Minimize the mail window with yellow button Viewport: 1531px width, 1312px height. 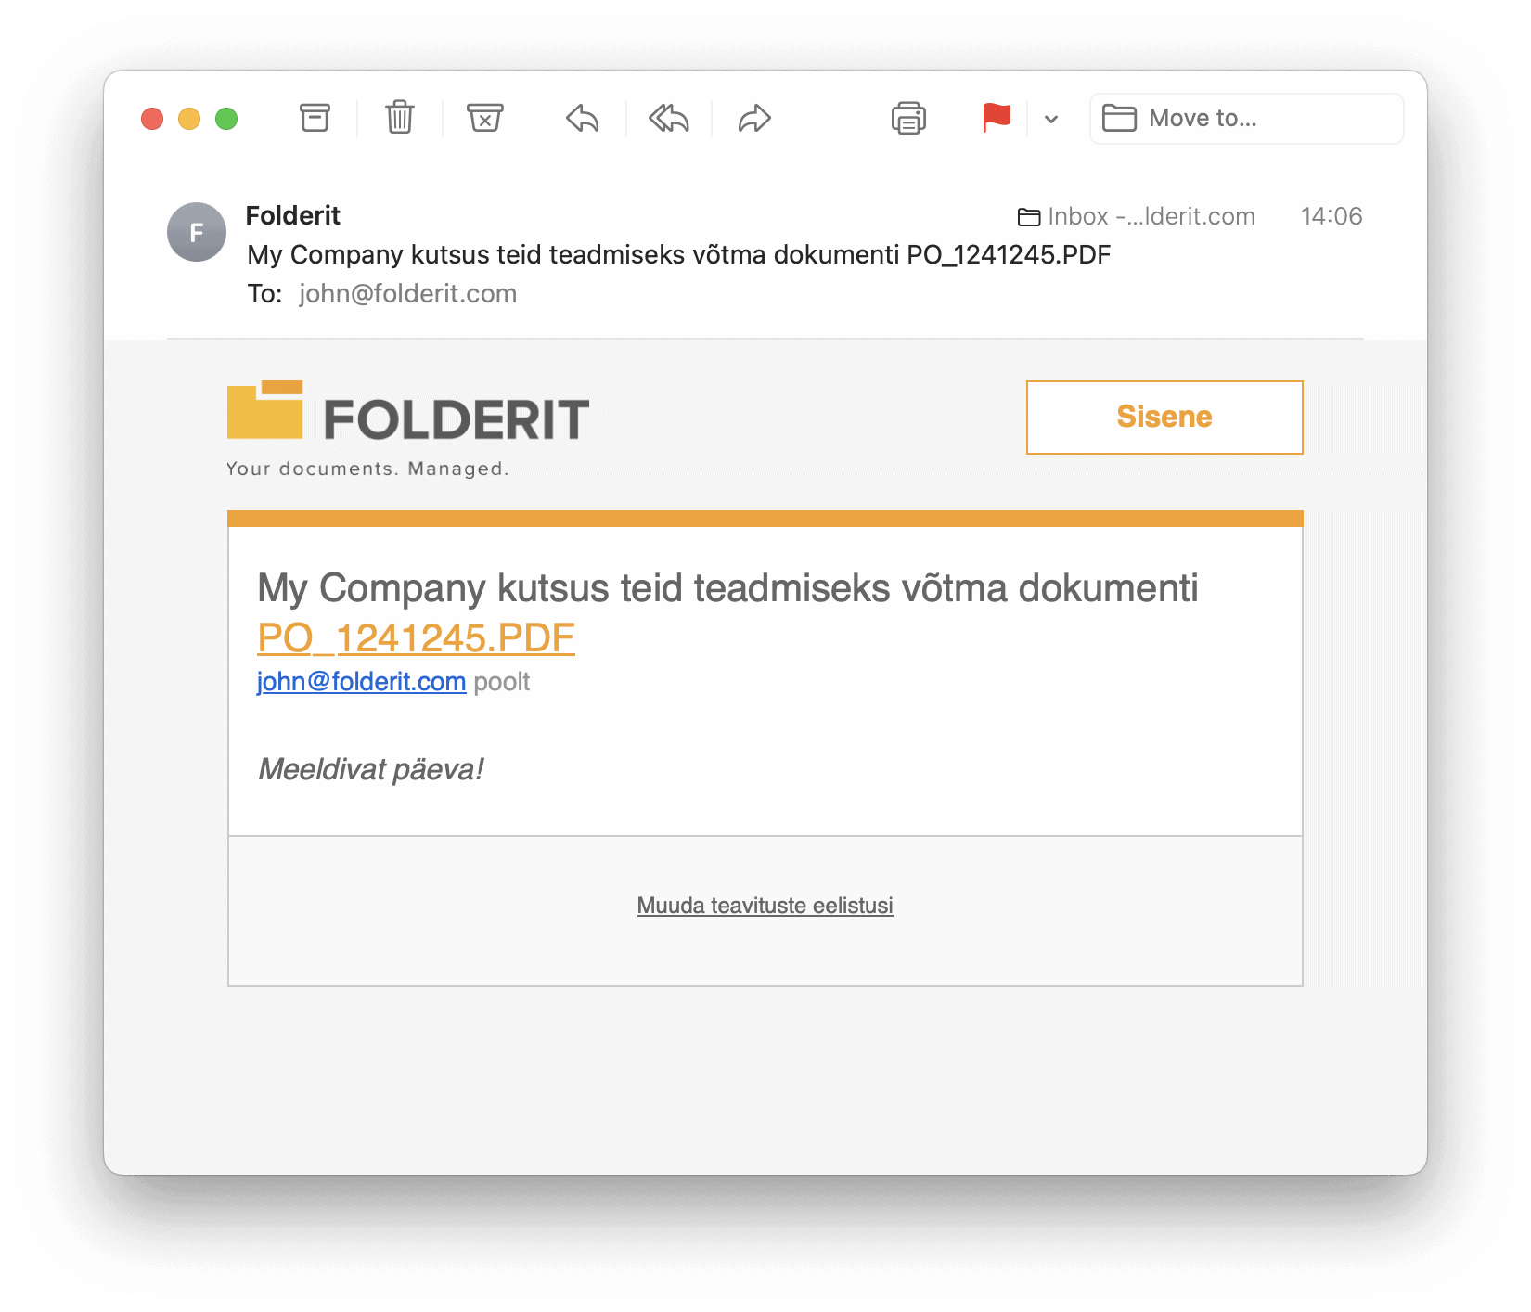click(x=189, y=119)
